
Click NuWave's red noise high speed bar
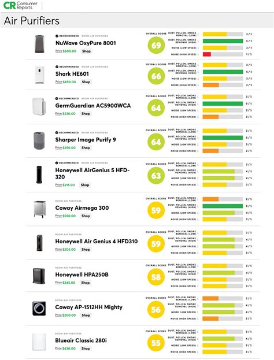tap(207, 54)
